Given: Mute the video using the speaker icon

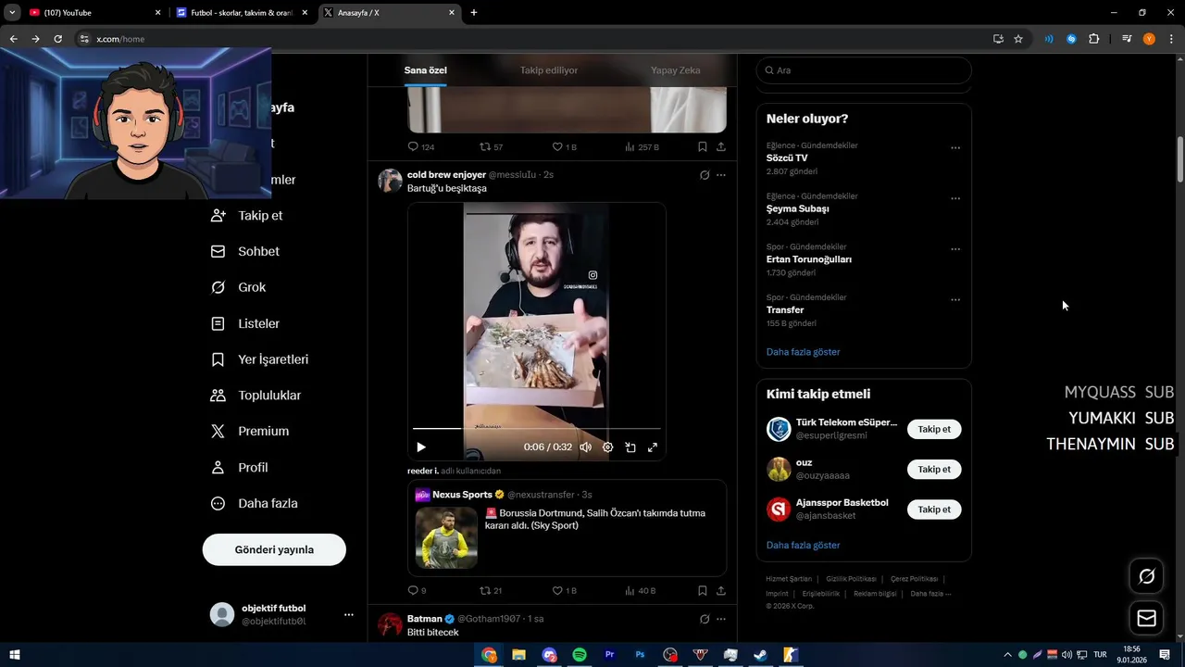Looking at the screenshot, I should coord(585,447).
